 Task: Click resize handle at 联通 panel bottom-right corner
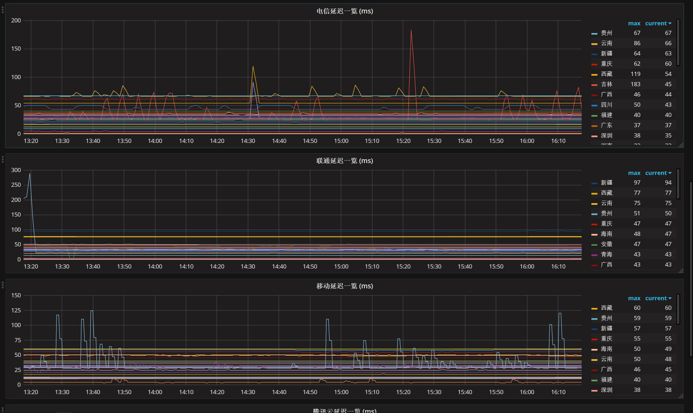tap(681, 271)
